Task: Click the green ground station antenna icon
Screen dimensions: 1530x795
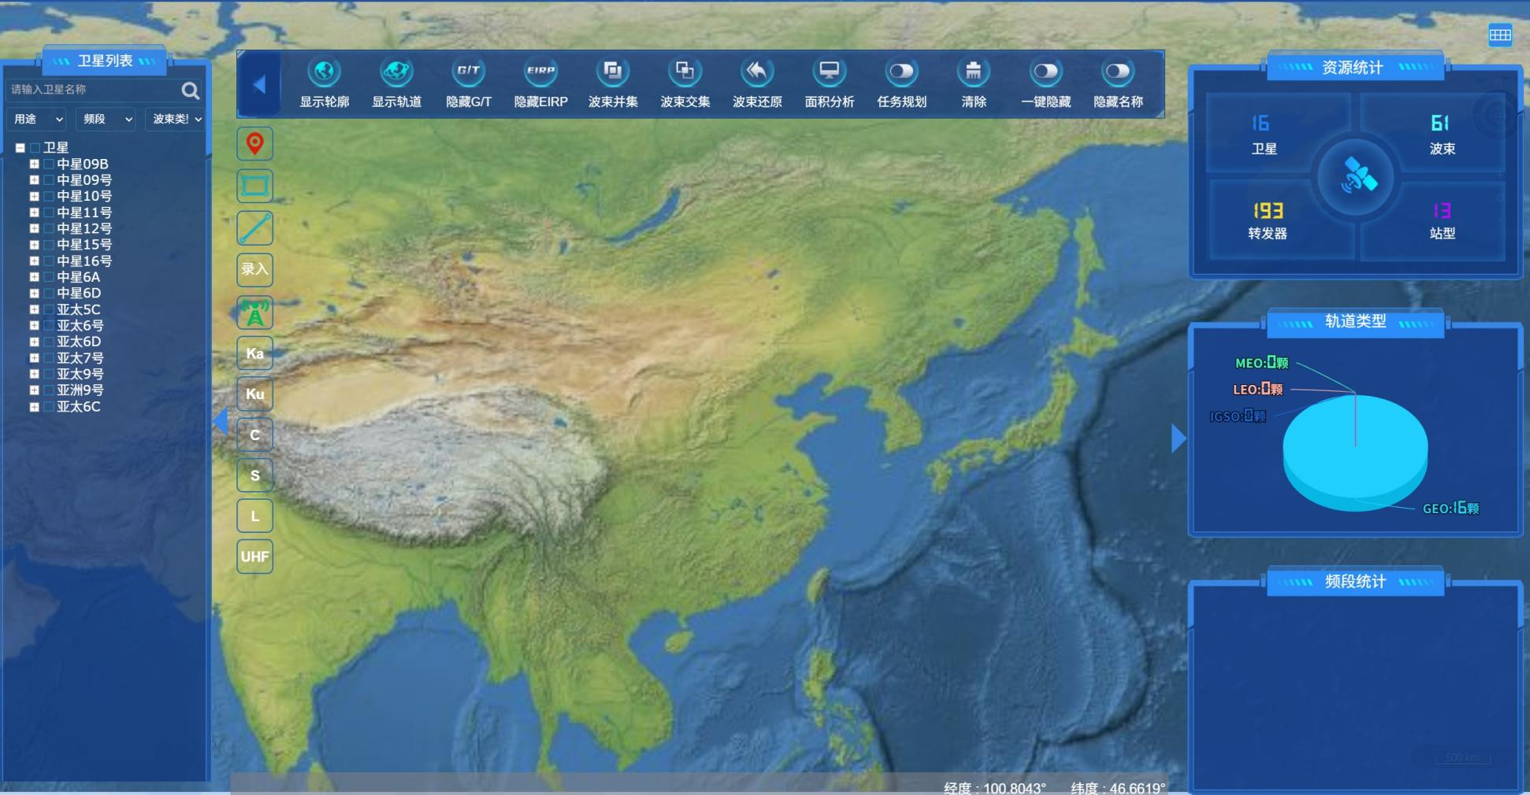Action: pyautogui.click(x=254, y=312)
